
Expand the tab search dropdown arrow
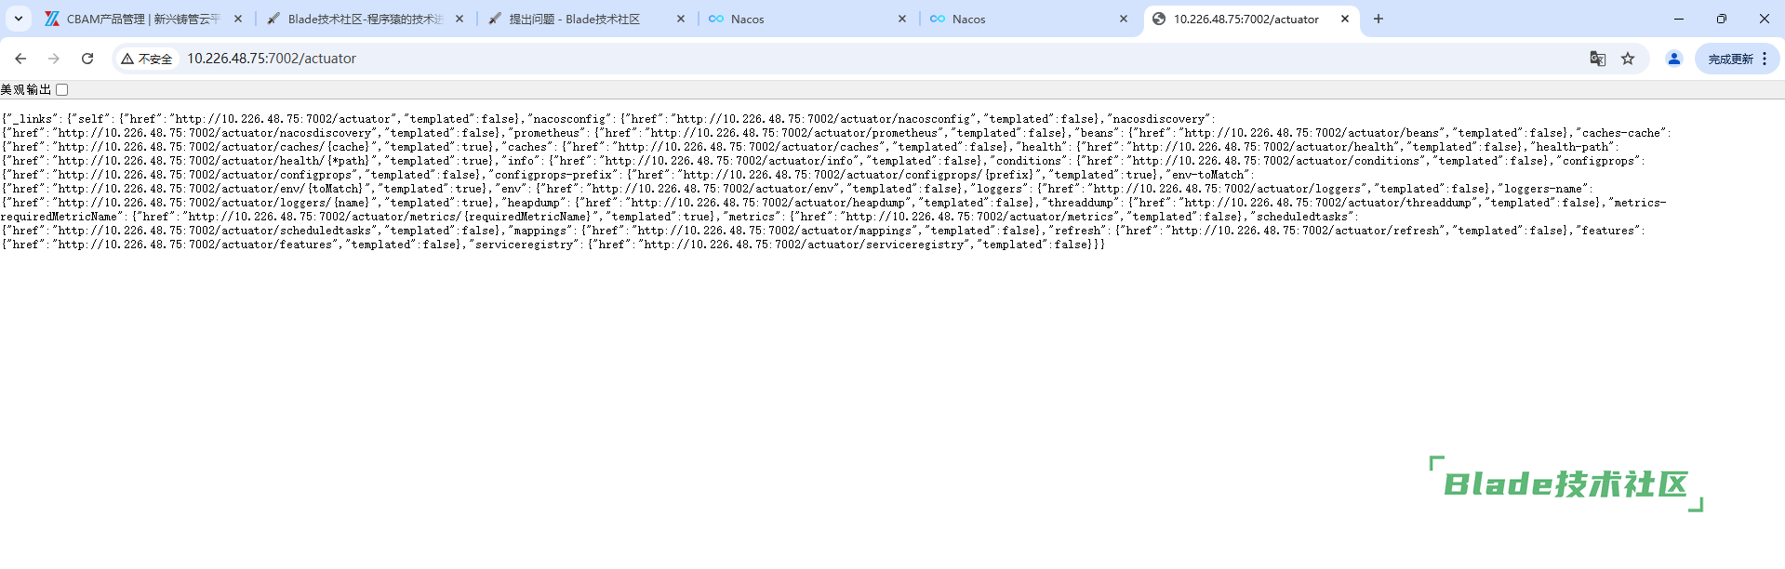click(x=19, y=19)
